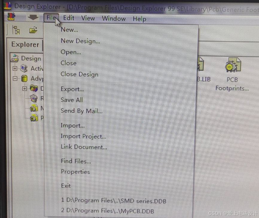Choose Link Document... entry

tap(84, 147)
